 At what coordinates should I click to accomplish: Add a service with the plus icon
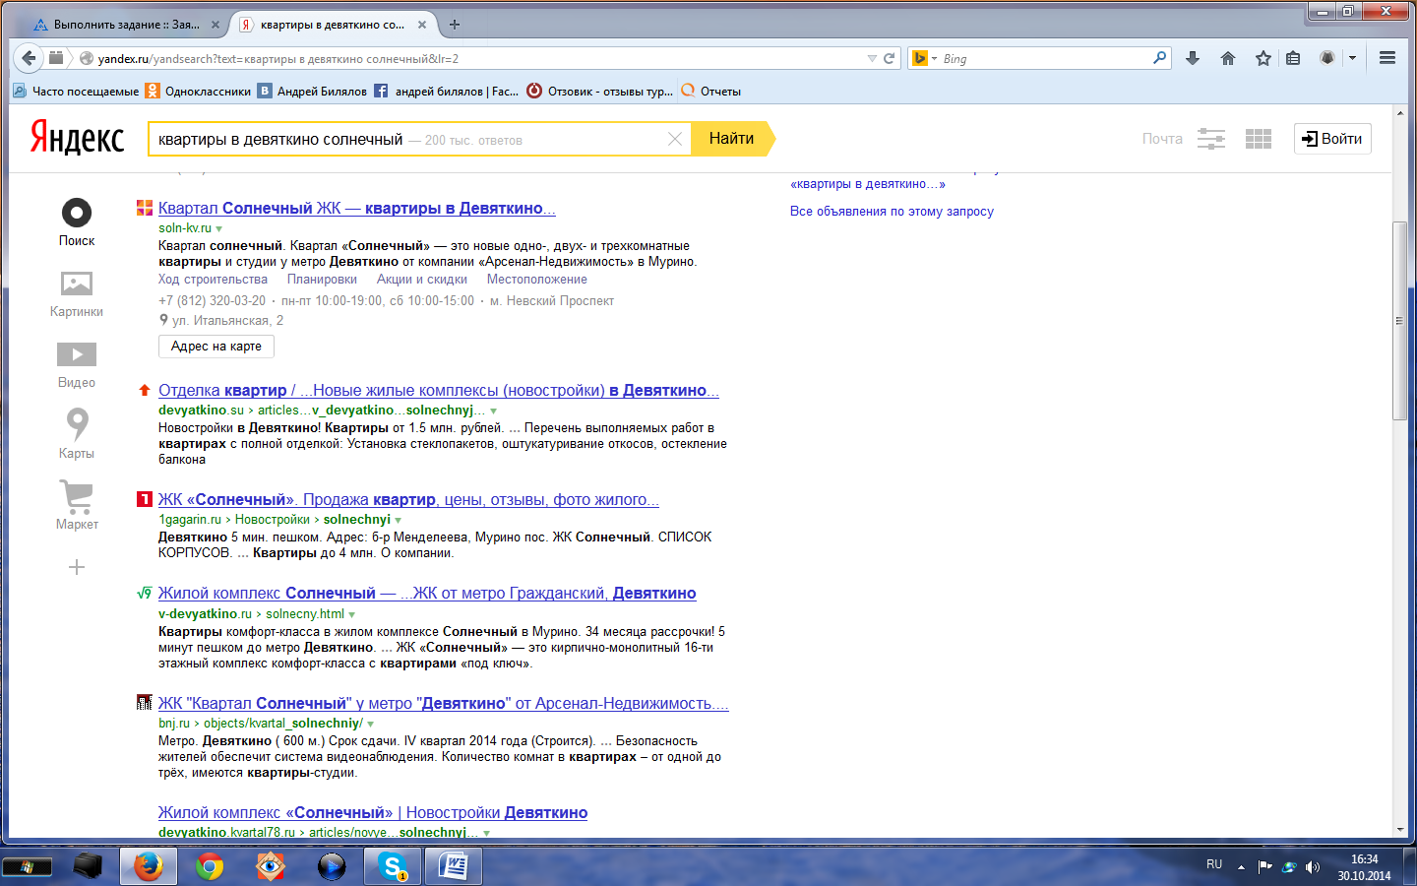[77, 567]
